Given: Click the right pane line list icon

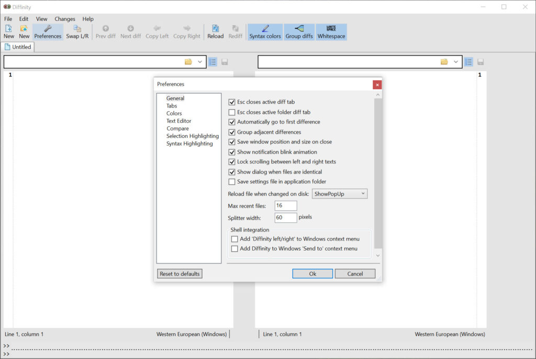Looking at the screenshot, I should click(468, 62).
